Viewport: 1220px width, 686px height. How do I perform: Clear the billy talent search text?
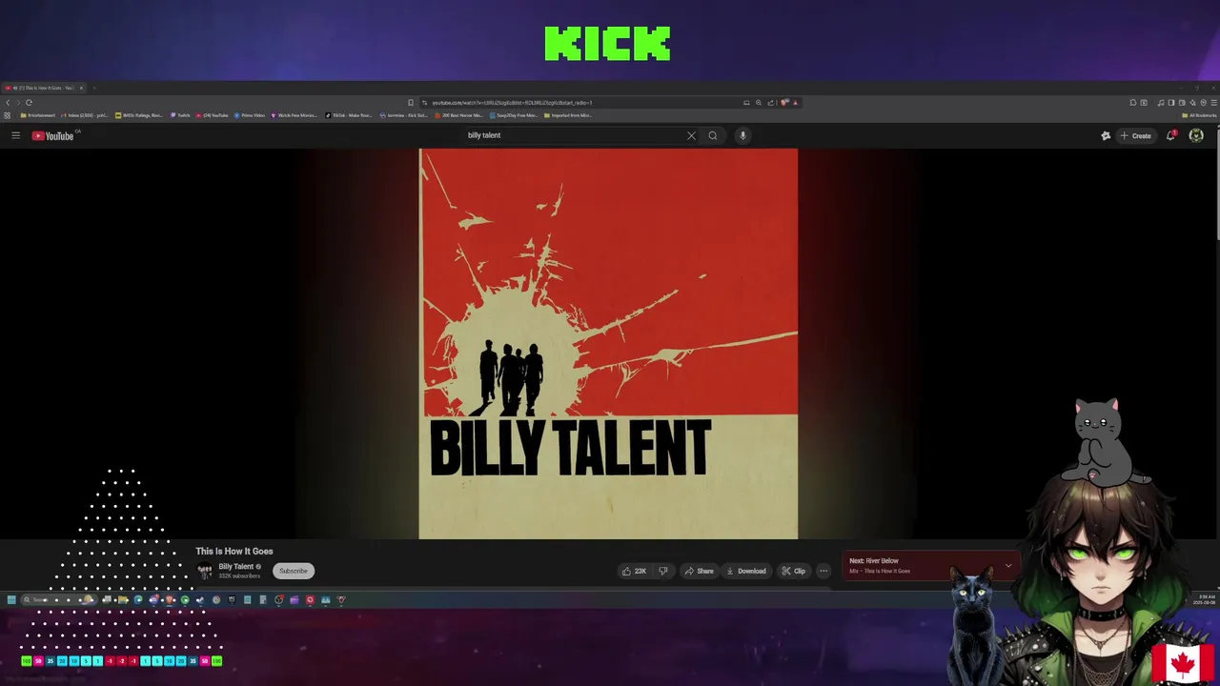pyautogui.click(x=691, y=135)
